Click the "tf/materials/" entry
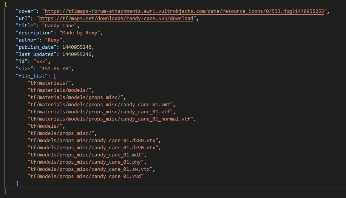 tap(50, 83)
